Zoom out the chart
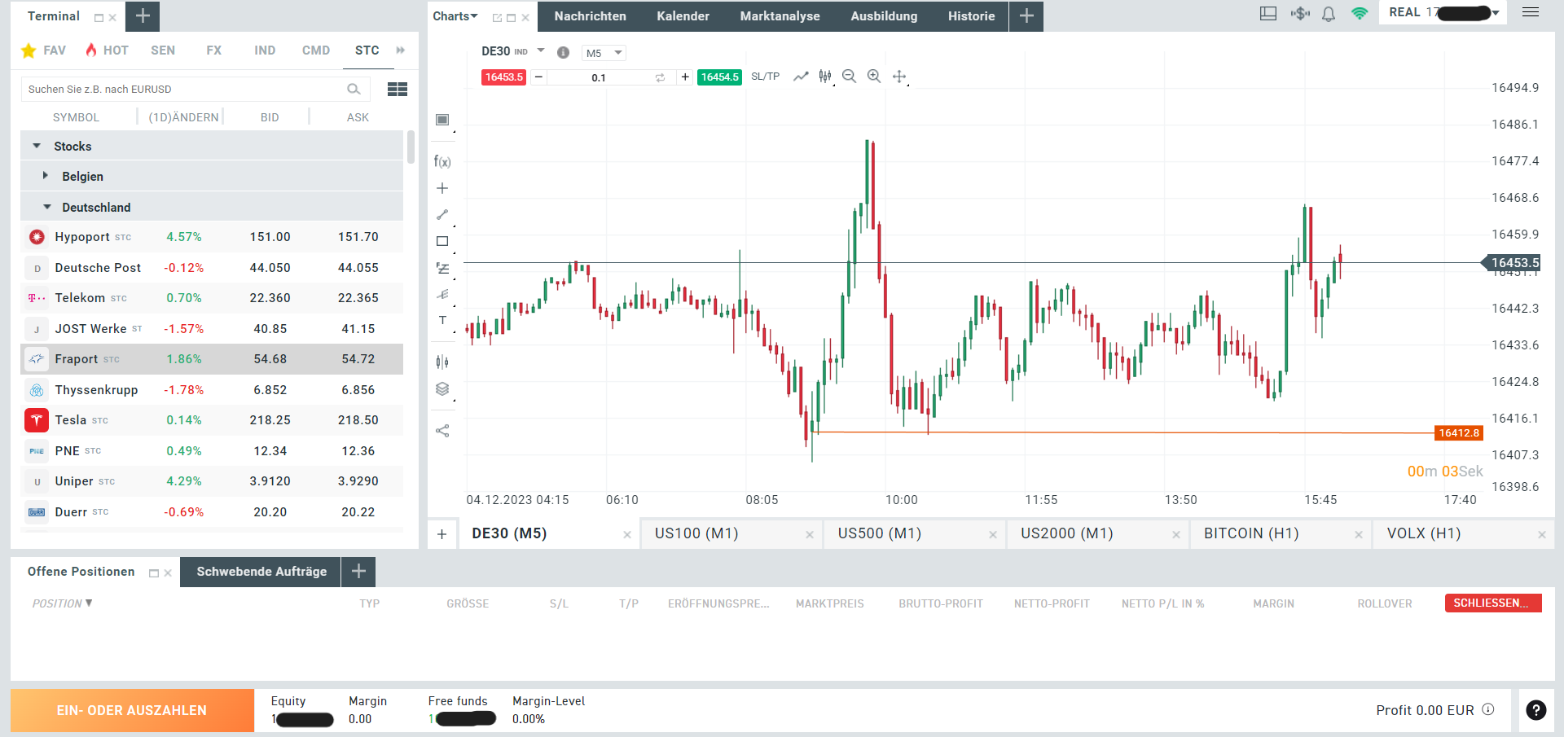 (849, 77)
